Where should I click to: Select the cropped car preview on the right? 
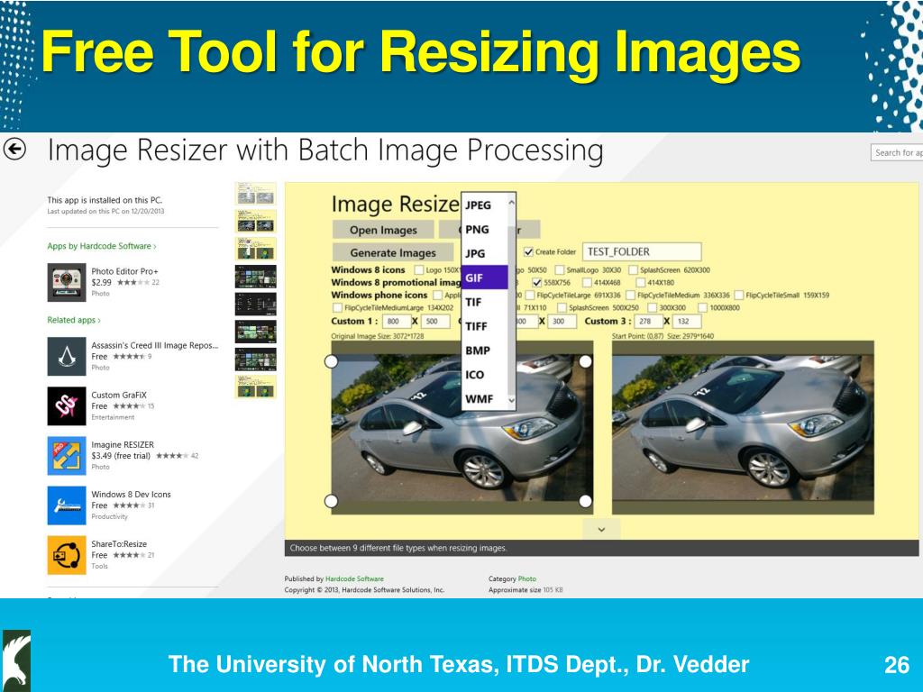[x=743, y=428]
